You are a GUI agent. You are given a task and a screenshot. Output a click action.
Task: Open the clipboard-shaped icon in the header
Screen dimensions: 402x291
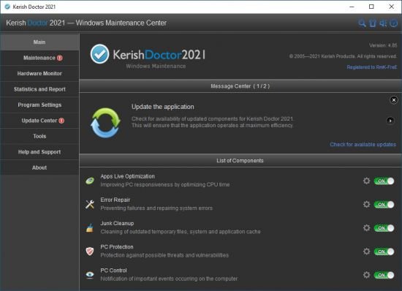(x=373, y=23)
